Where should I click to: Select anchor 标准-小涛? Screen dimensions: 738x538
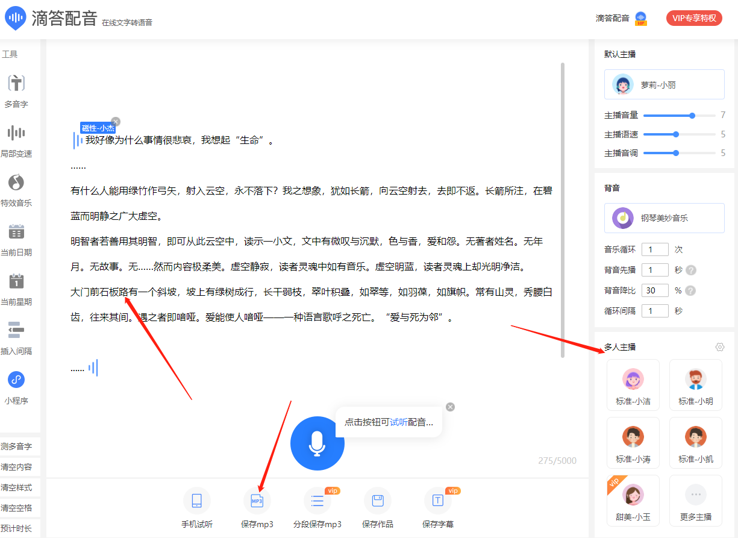tap(633, 443)
